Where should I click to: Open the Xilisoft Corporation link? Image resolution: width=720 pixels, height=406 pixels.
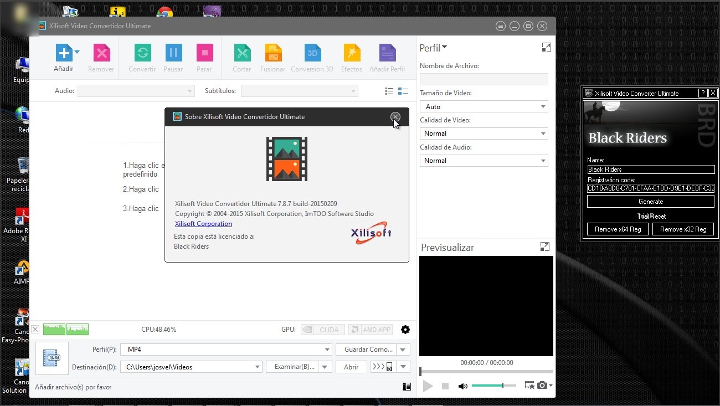[203, 224]
